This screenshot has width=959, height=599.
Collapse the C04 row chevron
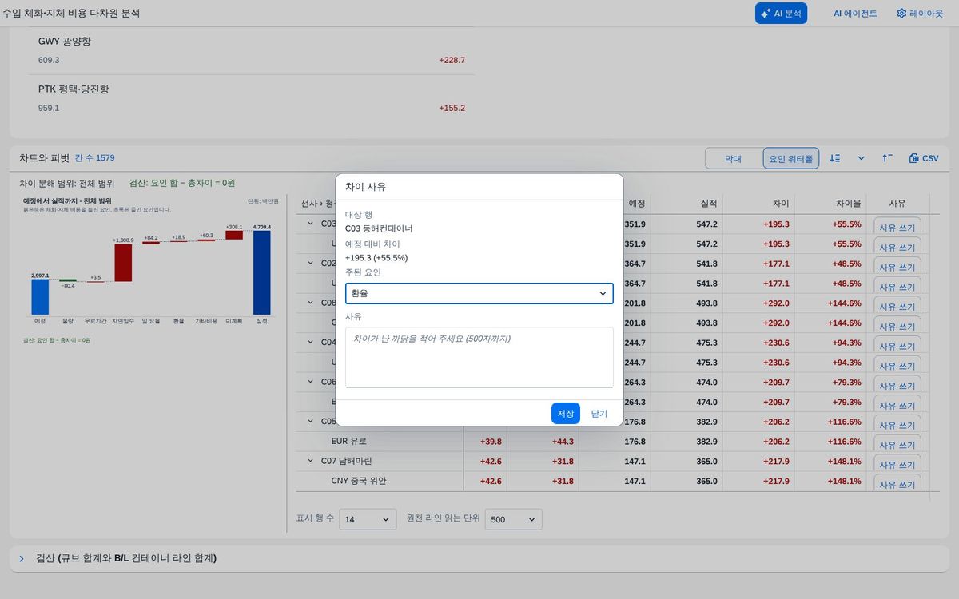click(x=311, y=342)
